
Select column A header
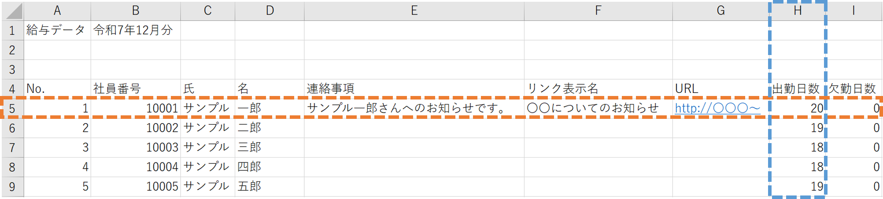(57, 11)
